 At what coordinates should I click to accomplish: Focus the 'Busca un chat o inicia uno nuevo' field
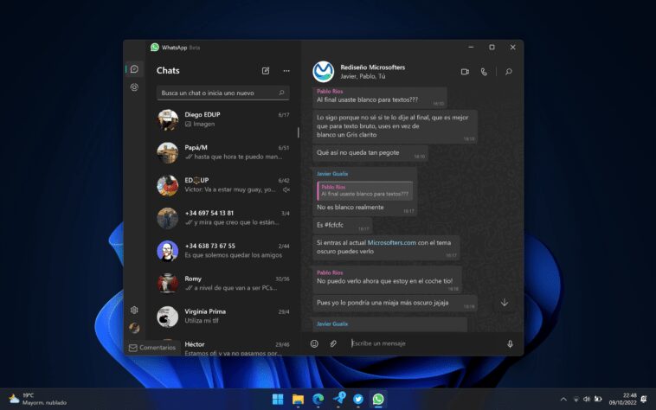pyautogui.click(x=222, y=93)
